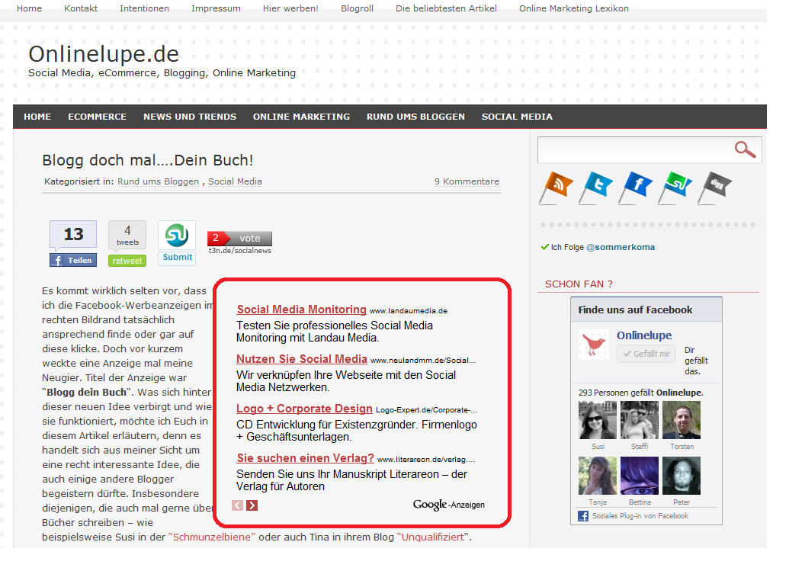Screen dimensions: 789x587
Task: Open the RSS feed flag icon
Action: pos(556,187)
